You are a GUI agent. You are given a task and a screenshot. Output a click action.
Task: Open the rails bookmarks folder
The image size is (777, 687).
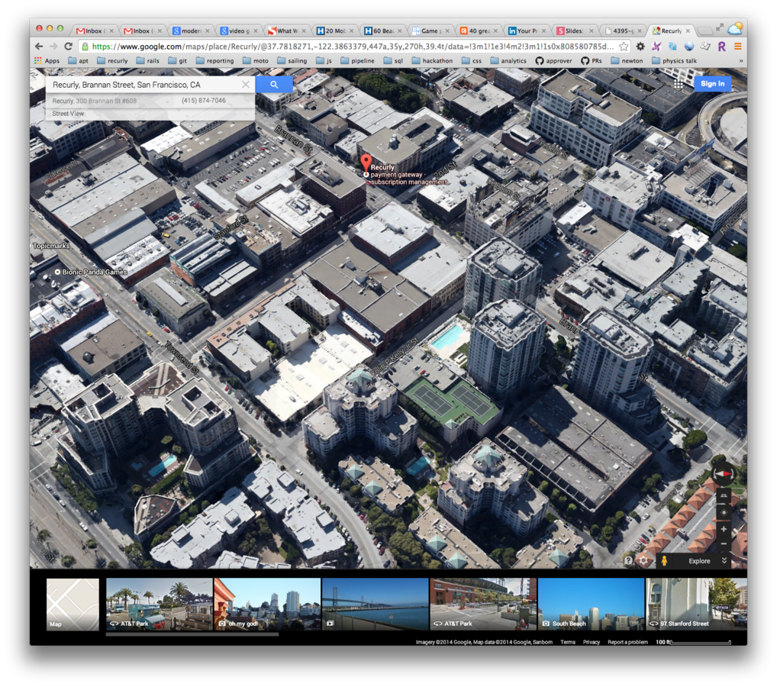point(147,60)
